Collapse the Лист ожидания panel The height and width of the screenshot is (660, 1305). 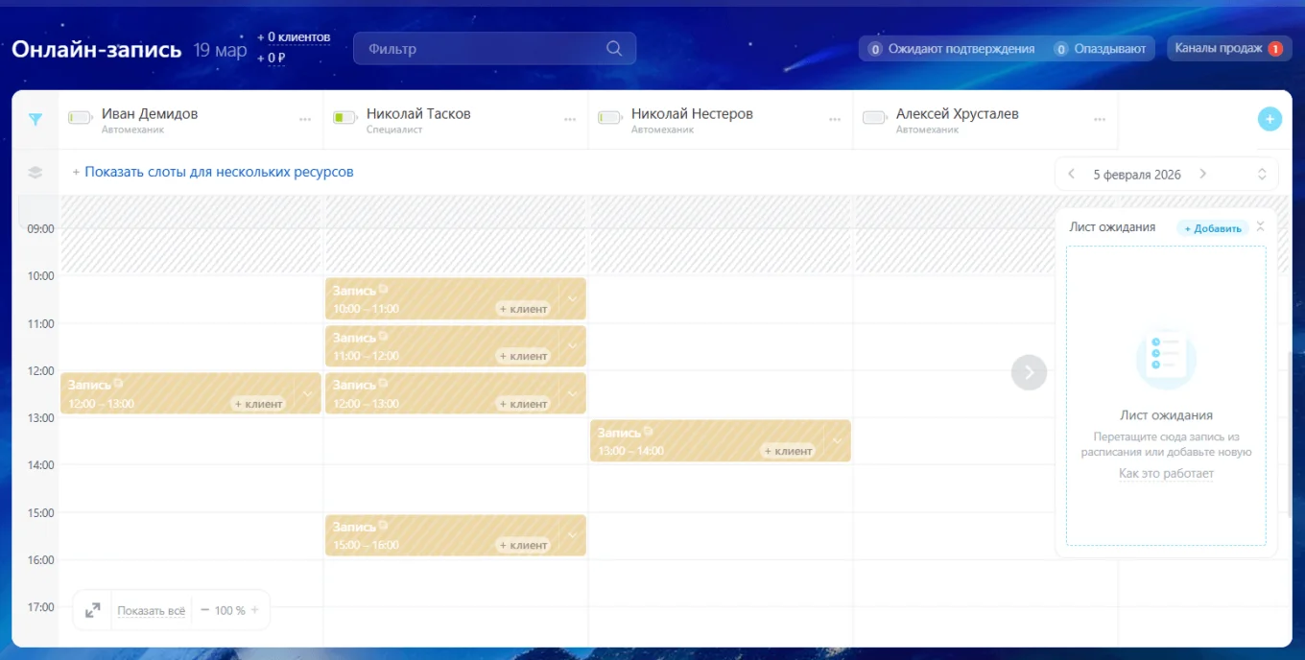click(1261, 227)
